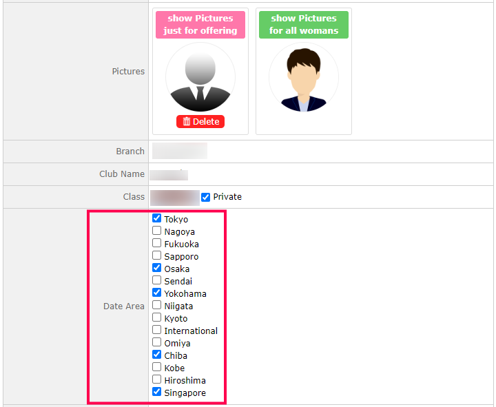The width and height of the screenshot is (496, 407).
Task: Disable the Osaka checkbox
Action: (x=157, y=268)
